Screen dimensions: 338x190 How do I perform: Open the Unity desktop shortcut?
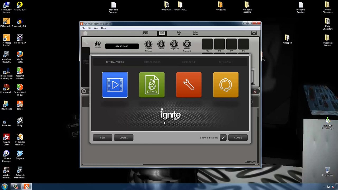pyautogui.click(x=20, y=122)
